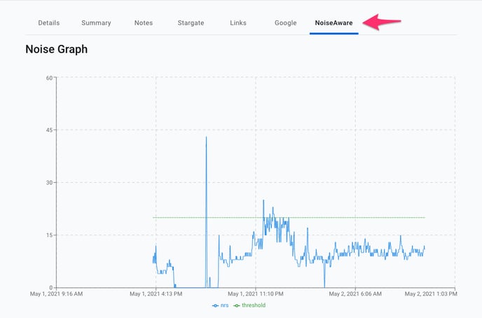
Task: Click the May 2, 2021 1:03 PM axis label
Action: click(x=431, y=294)
